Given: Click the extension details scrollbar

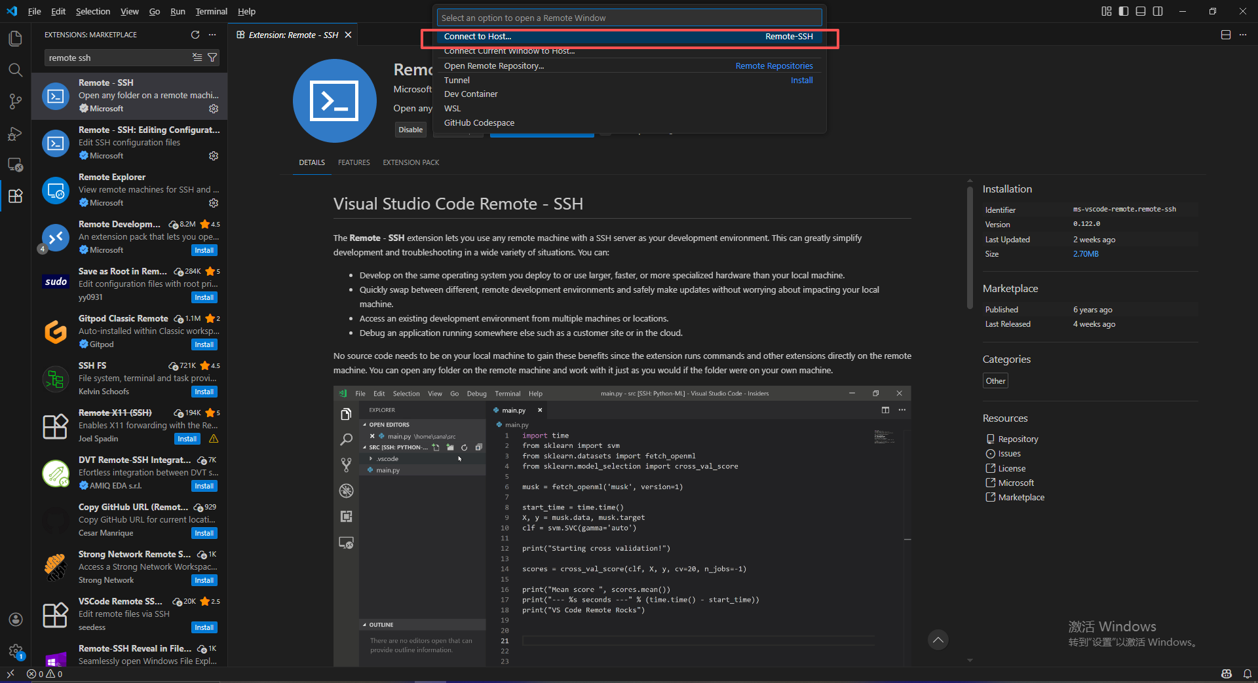Looking at the screenshot, I should [970, 248].
